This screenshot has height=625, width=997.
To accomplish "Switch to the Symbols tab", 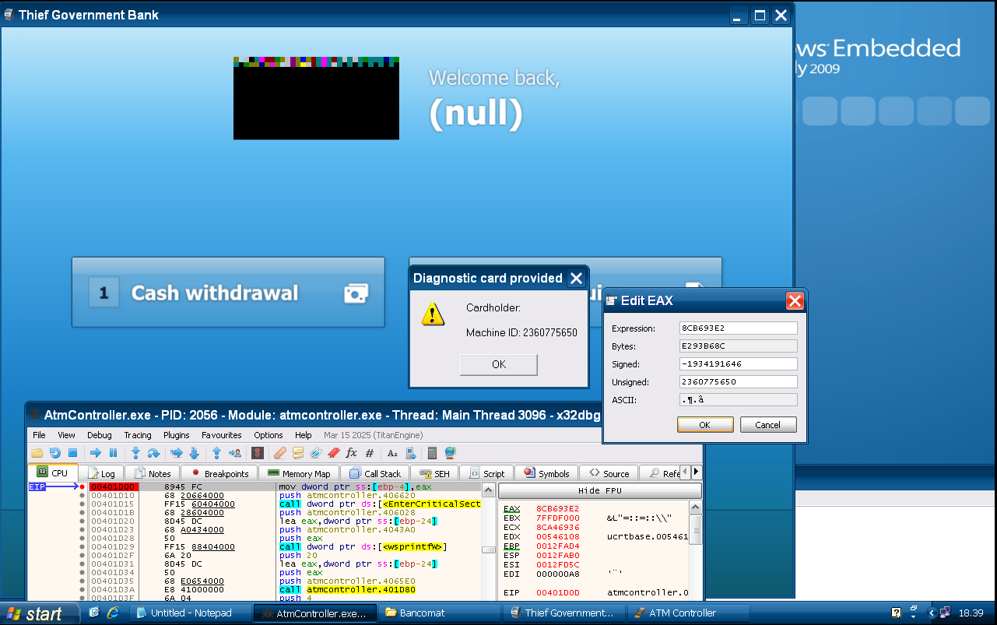I will click(x=546, y=473).
